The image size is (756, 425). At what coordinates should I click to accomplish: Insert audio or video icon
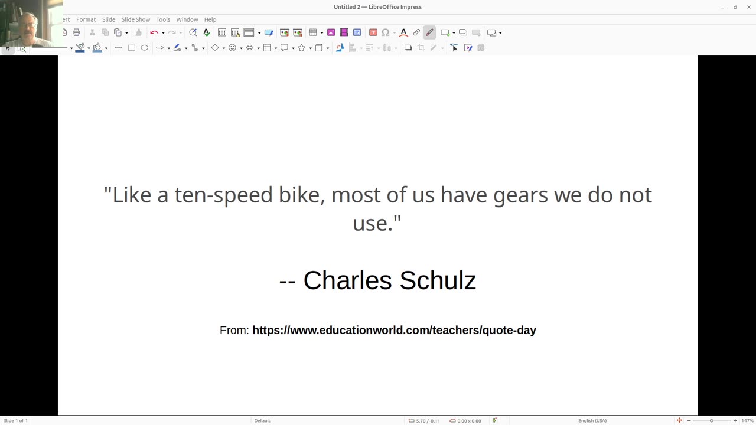tap(344, 32)
